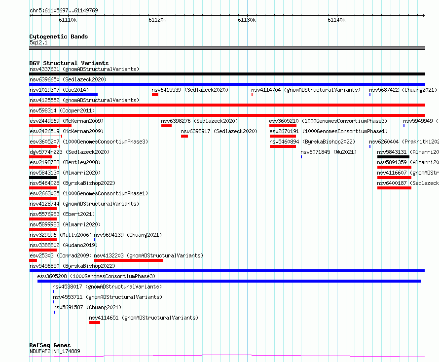Open nsv5899983 (Almarri2020) label

65,224
